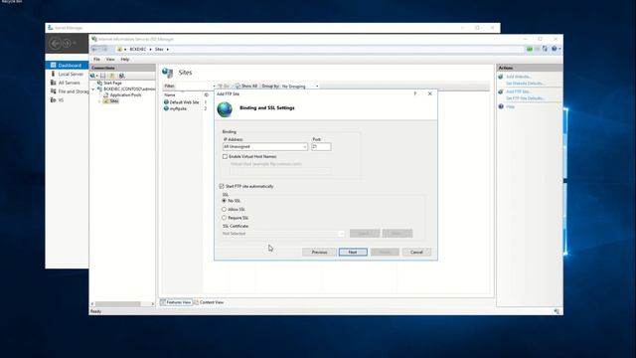Click the connect globe icon in Connections toolbar

click(92, 76)
